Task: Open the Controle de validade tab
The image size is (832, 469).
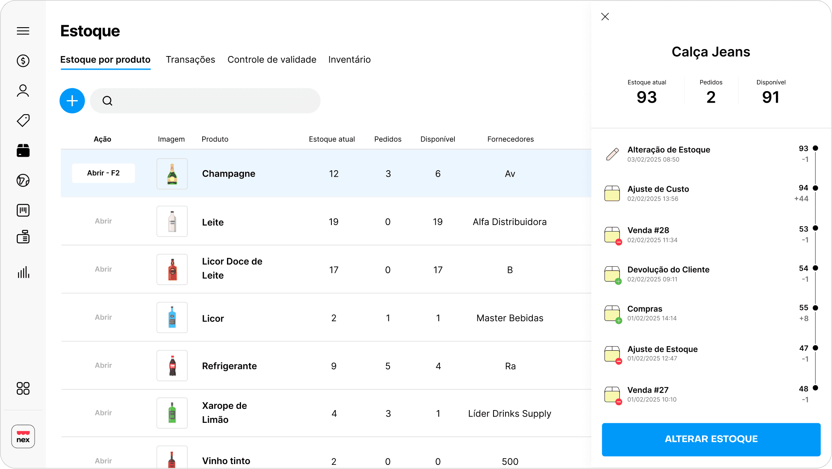Action: point(272,60)
